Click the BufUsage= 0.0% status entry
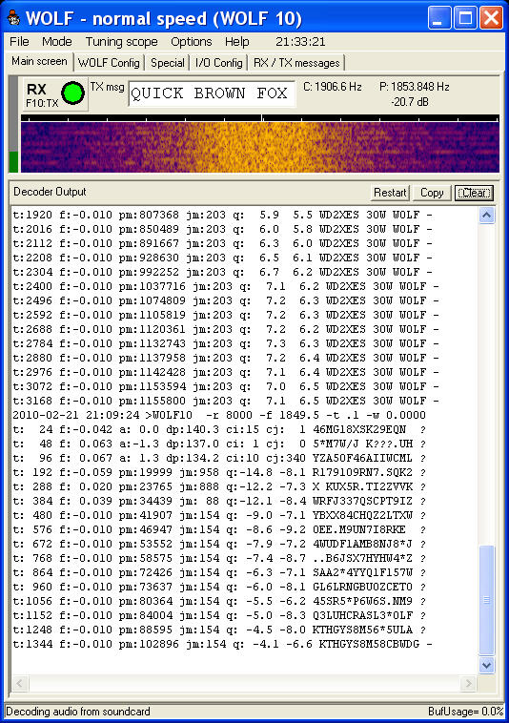The image size is (509, 723). pyautogui.click(x=465, y=712)
